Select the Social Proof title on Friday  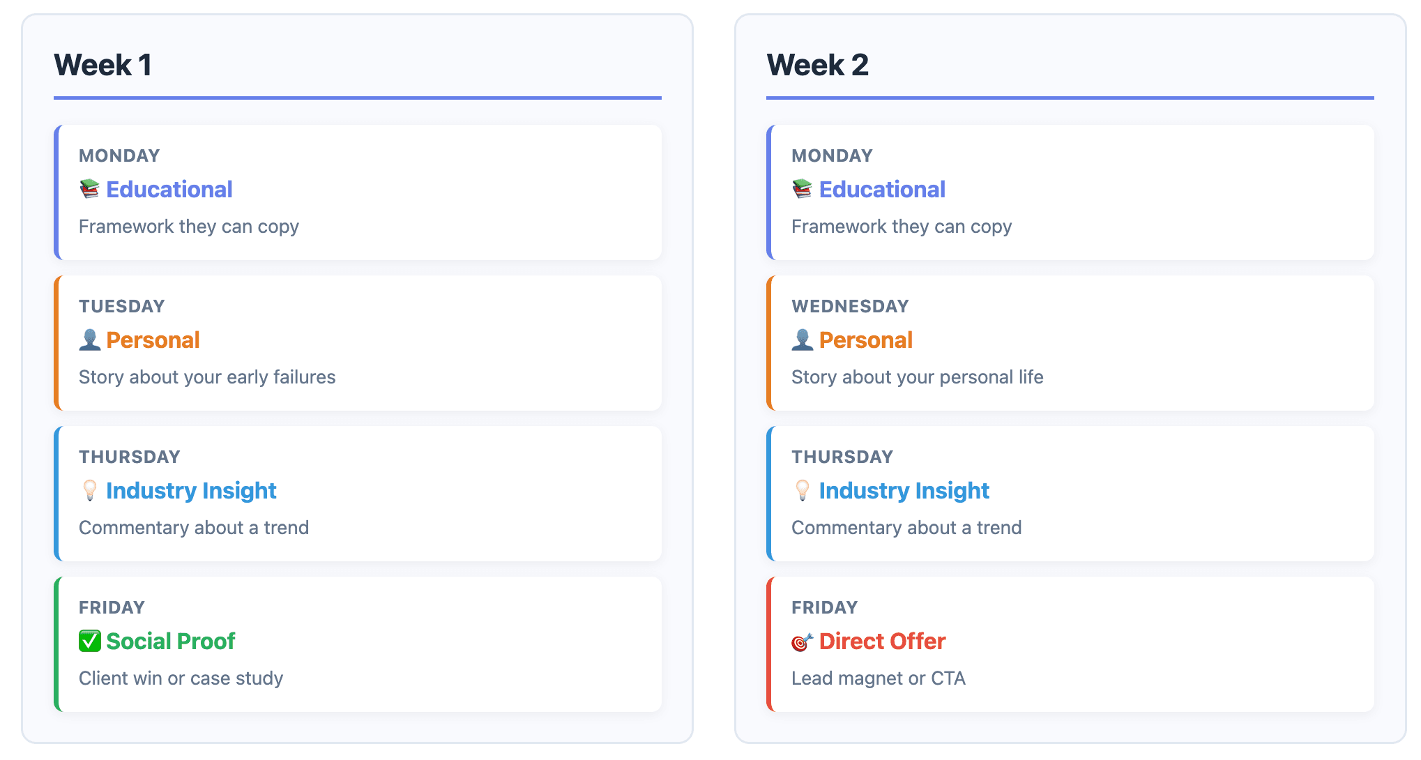pos(171,641)
